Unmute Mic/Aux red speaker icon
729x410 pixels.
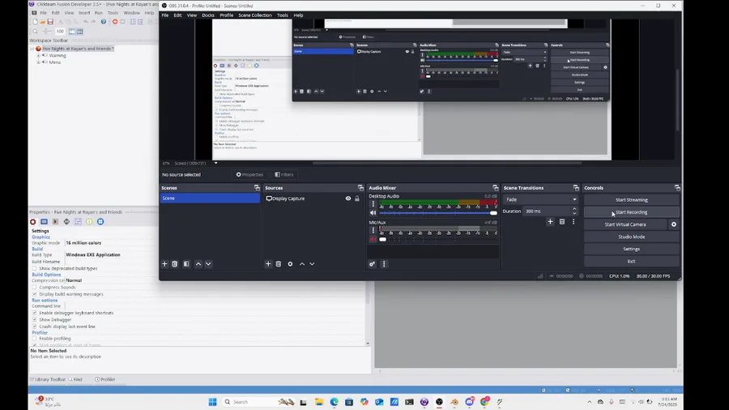click(x=373, y=239)
